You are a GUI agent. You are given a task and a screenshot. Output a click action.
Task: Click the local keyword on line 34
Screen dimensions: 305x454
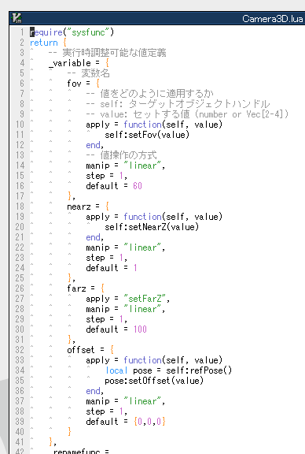[x=116, y=370]
